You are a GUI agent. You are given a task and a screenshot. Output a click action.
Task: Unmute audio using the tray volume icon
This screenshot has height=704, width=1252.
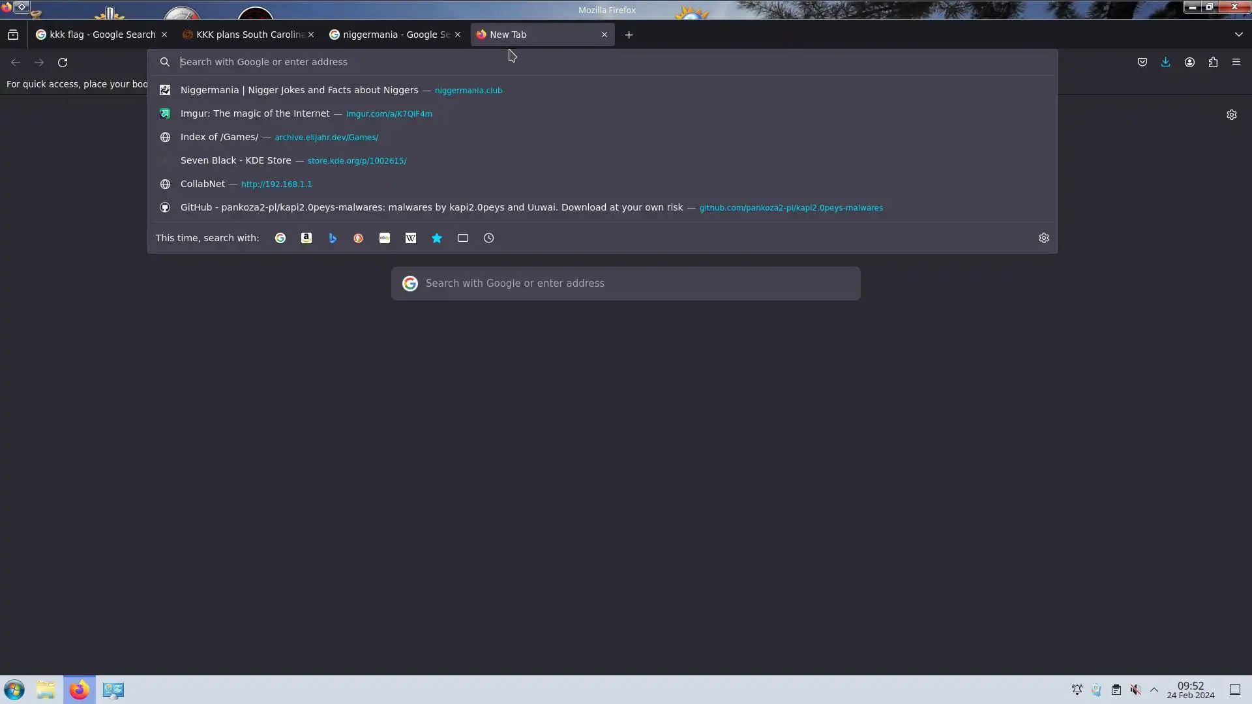pyautogui.click(x=1135, y=690)
